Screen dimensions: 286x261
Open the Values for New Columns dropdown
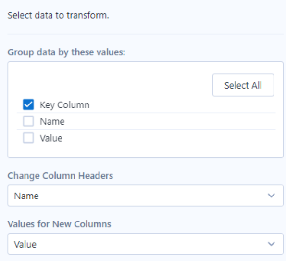tap(145, 244)
